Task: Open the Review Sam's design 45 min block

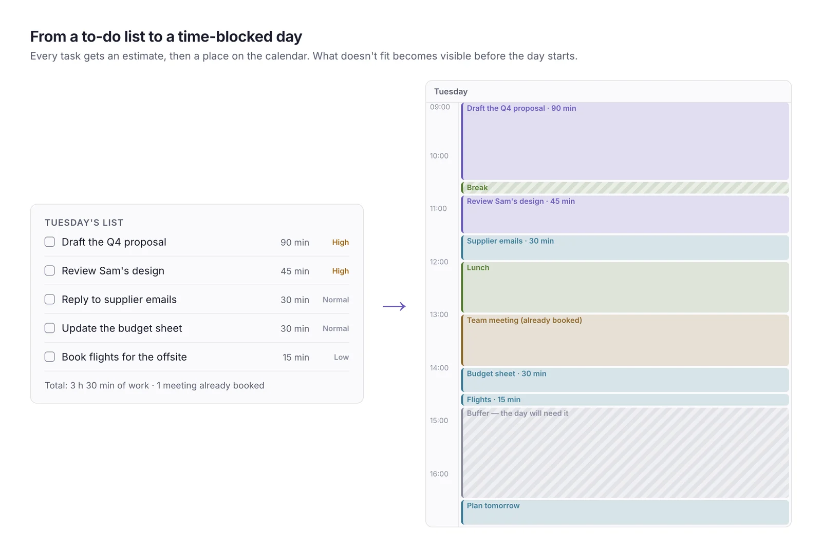Action: pos(625,214)
